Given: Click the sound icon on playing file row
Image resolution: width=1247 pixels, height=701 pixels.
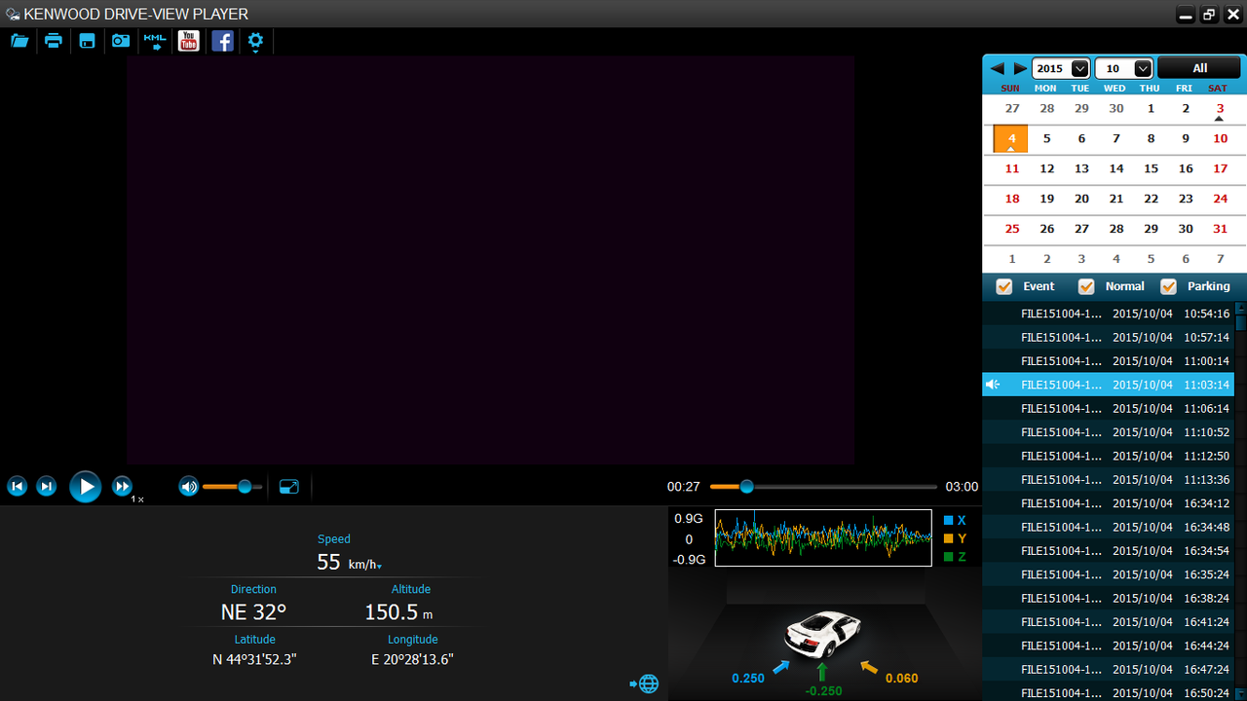Looking at the screenshot, I should coord(993,385).
